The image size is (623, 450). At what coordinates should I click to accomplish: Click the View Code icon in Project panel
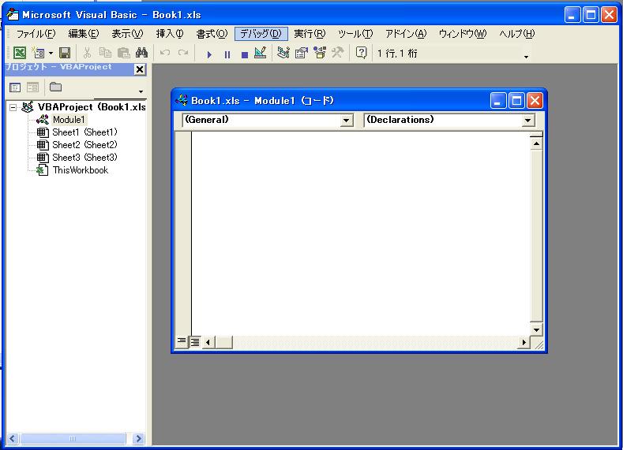click(15, 87)
